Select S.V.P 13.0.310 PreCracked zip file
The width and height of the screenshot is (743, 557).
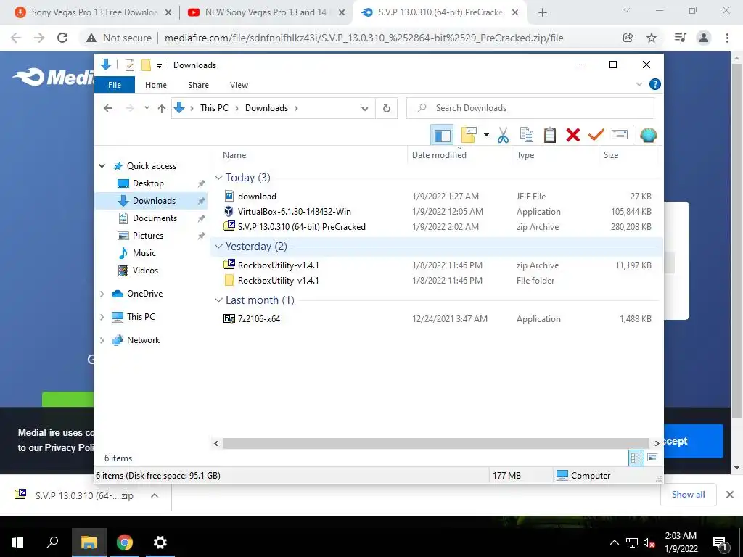click(301, 227)
